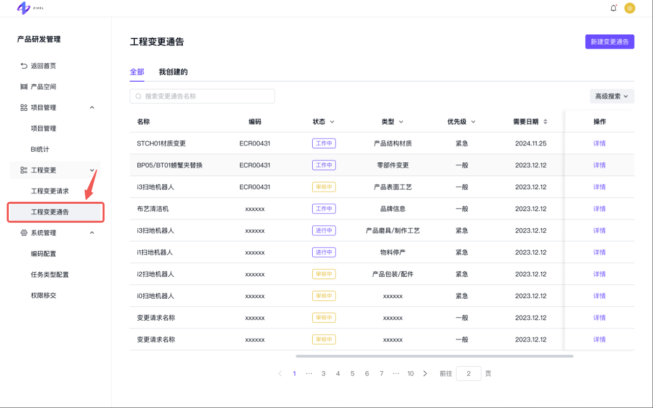
Task: Click the 新建变更通告 button
Action: (610, 42)
